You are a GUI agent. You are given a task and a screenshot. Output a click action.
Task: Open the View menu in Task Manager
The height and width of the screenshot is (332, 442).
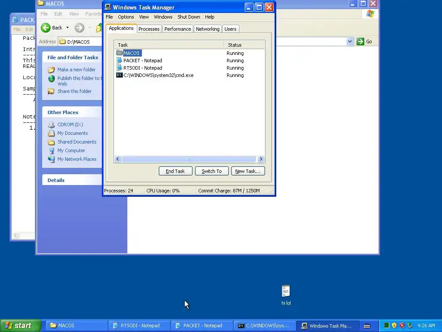point(144,17)
